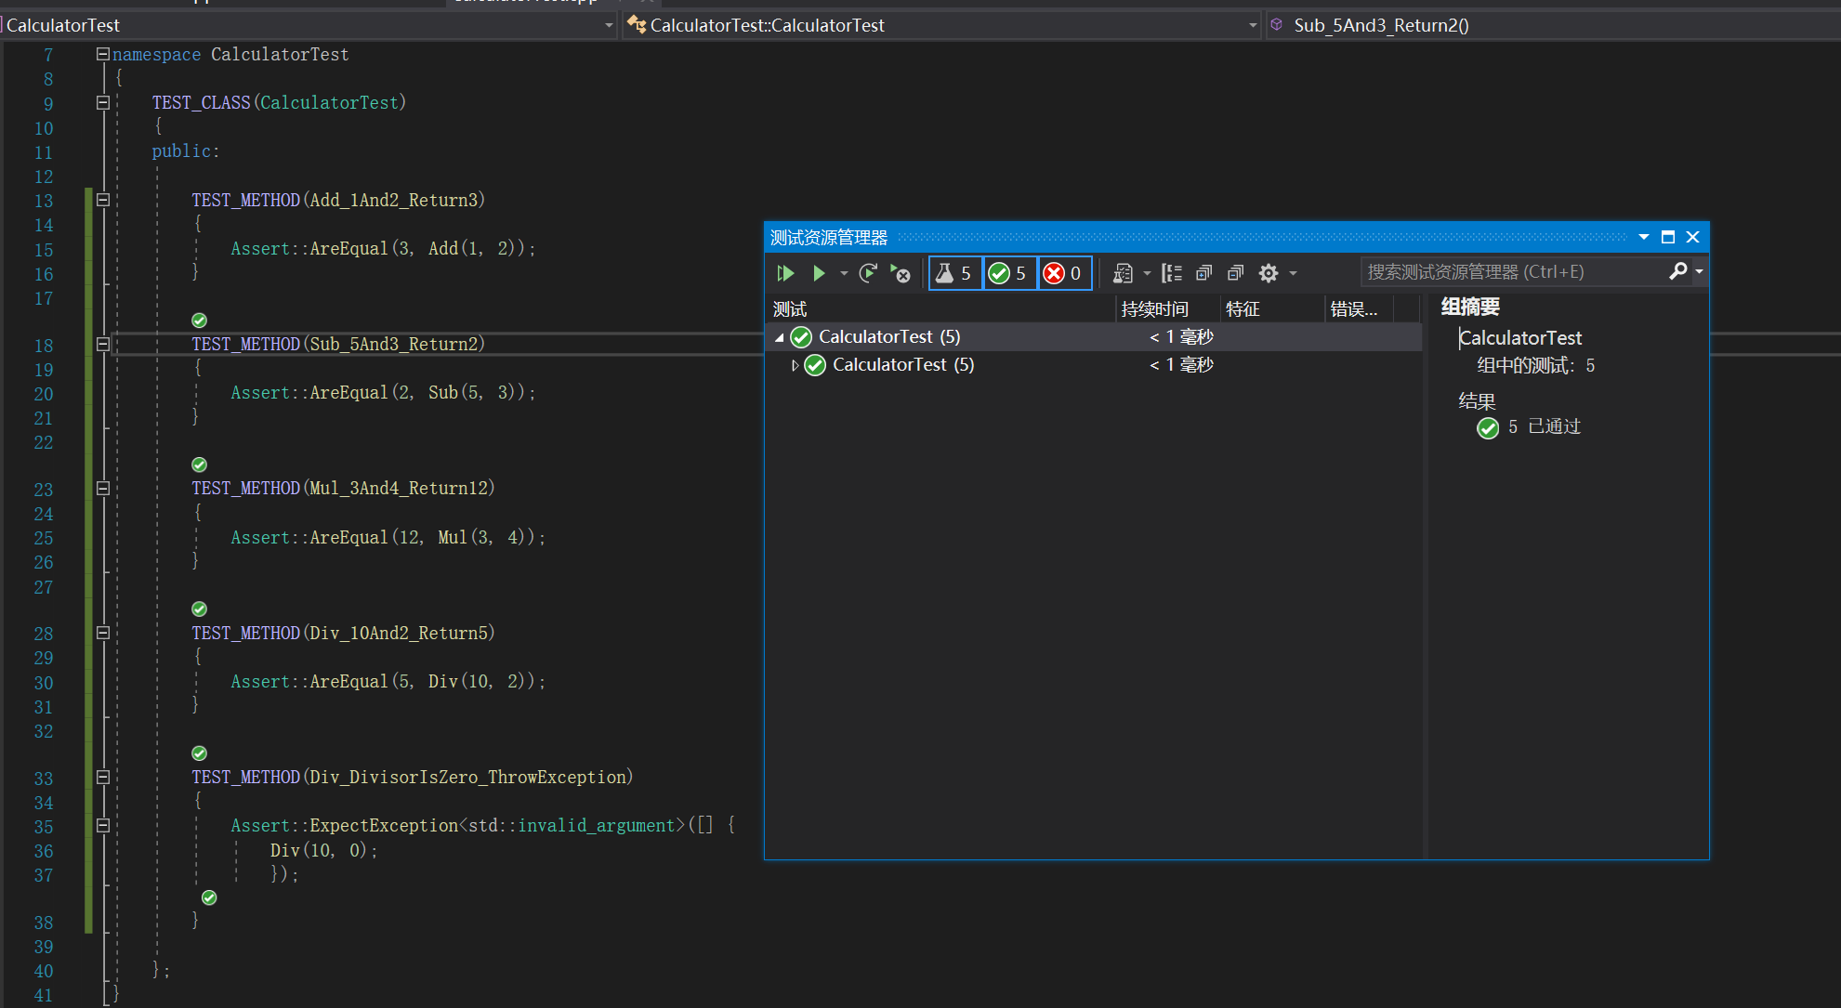Collapse the ExpectException lambda block
1841x1008 pixels.
tap(103, 825)
